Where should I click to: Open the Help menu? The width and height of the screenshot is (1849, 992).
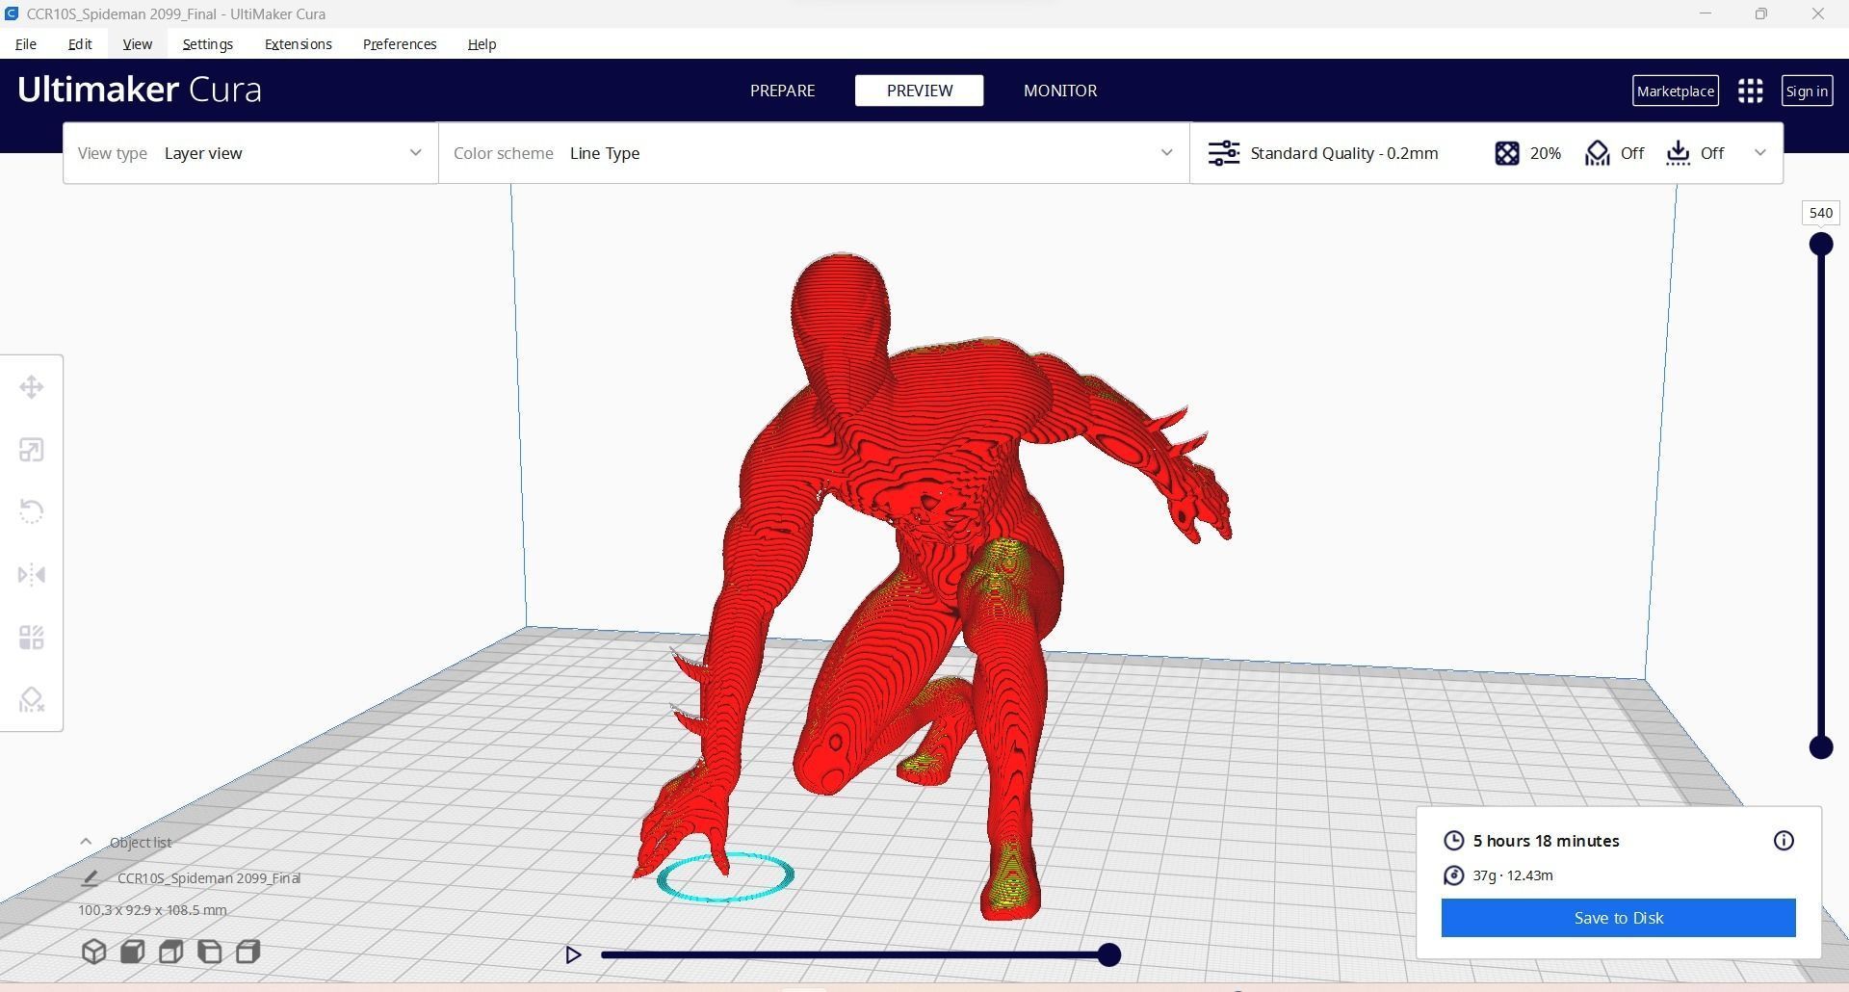coord(482,44)
